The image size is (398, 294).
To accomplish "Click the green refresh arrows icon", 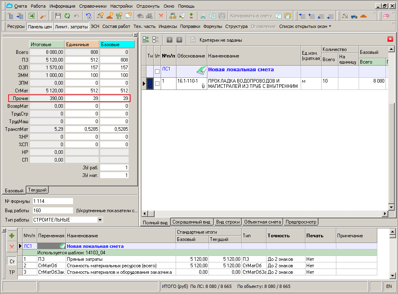I will [67, 16].
